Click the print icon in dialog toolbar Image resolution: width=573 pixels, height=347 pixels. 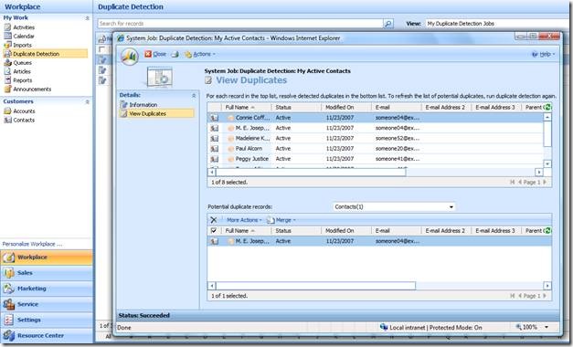[x=175, y=54]
